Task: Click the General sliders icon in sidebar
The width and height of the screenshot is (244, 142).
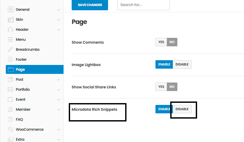Action: pos(11,9)
